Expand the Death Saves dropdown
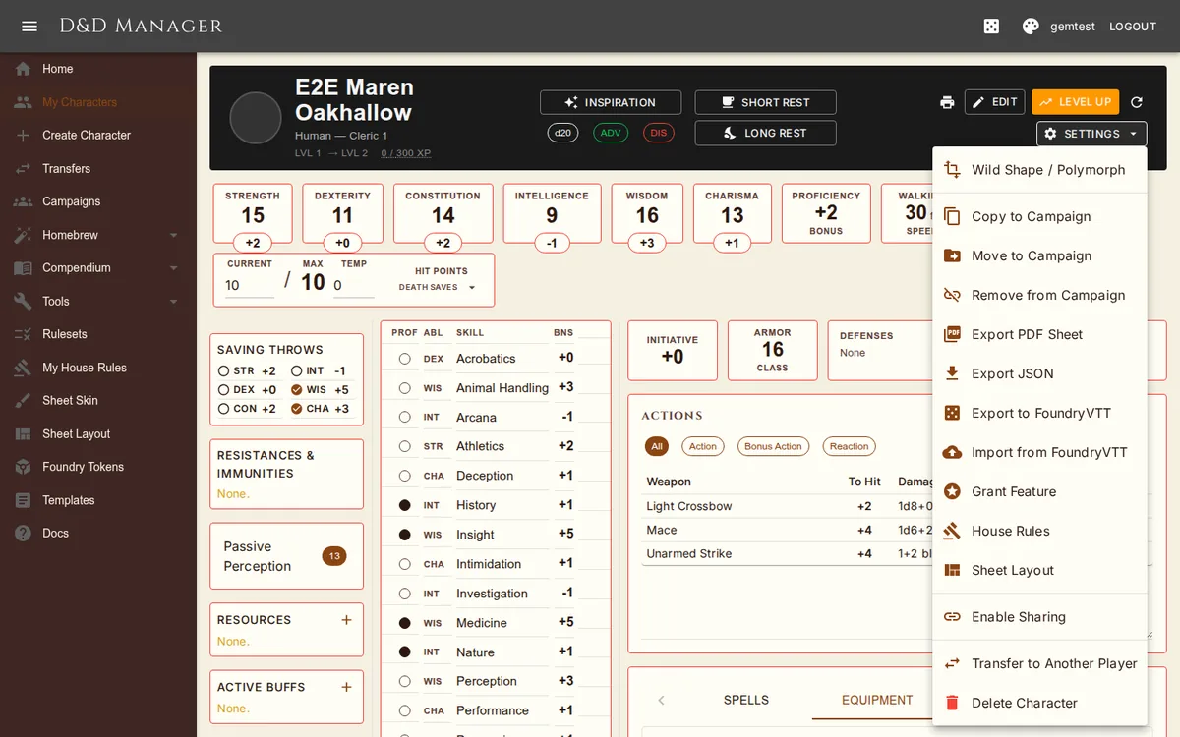The height and width of the screenshot is (737, 1180). tap(437, 288)
